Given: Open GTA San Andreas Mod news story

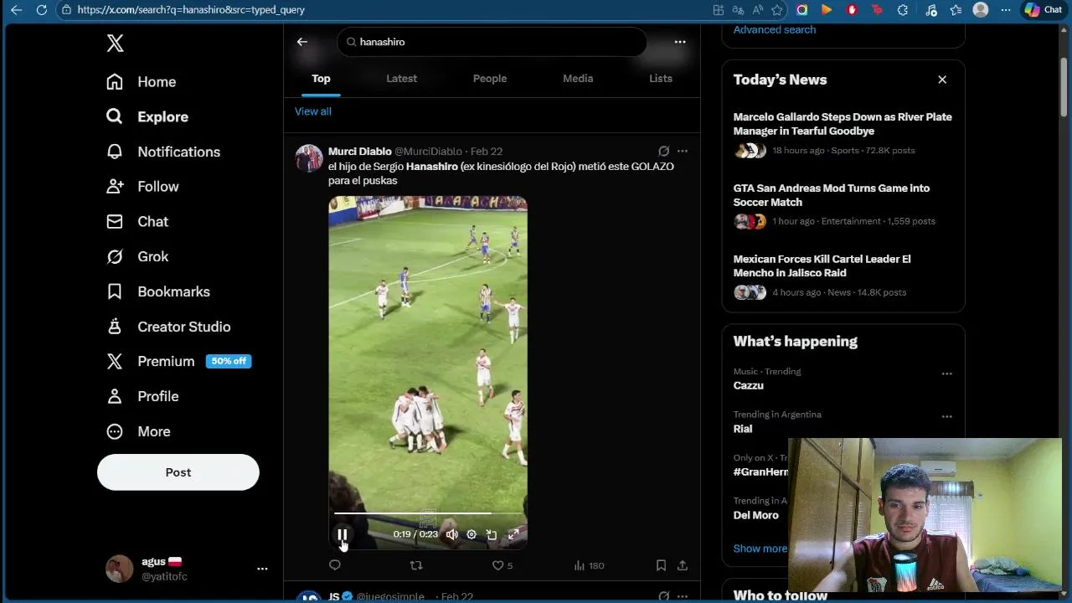Looking at the screenshot, I should [843, 205].
